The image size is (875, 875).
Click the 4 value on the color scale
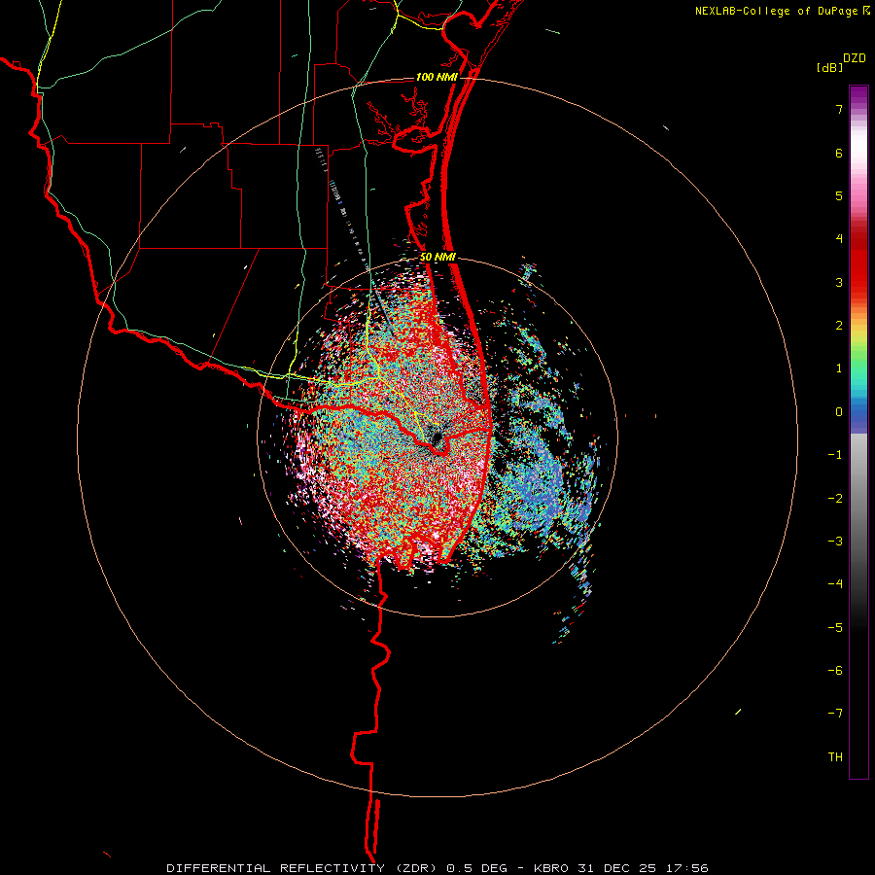pos(838,239)
